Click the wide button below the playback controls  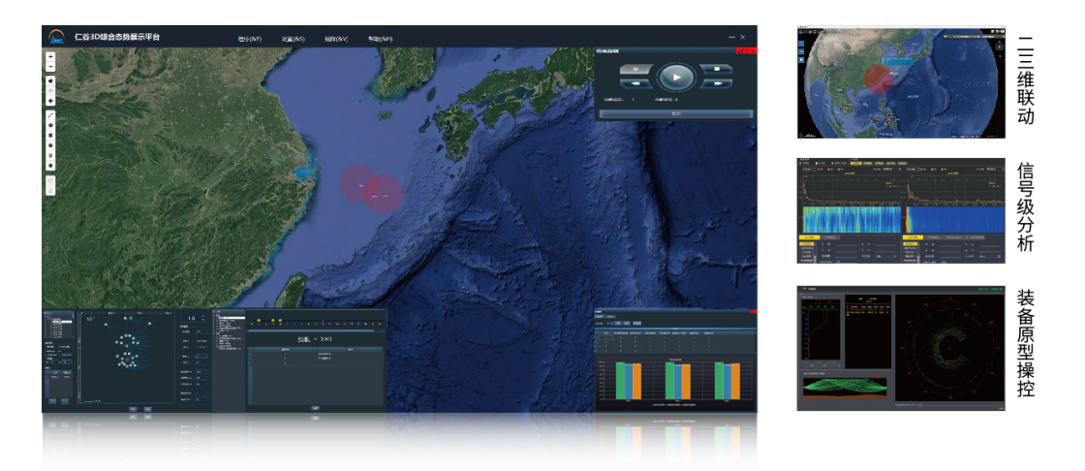[675, 113]
